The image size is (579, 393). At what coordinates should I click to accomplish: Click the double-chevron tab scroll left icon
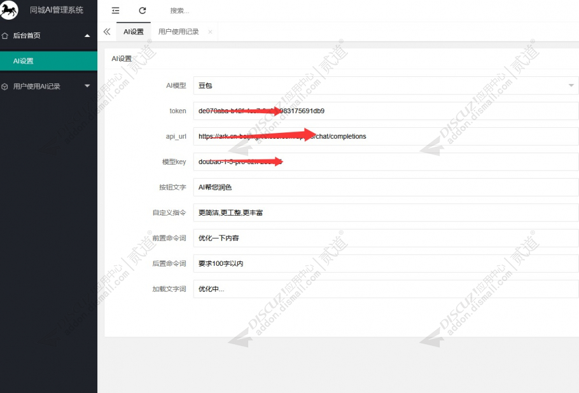tap(107, 32)
